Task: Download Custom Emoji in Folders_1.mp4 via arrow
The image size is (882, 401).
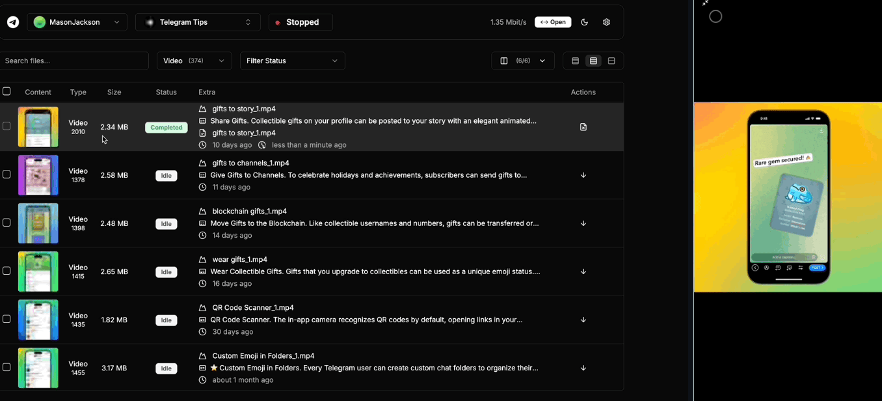Action: click(x=583, y=368)
